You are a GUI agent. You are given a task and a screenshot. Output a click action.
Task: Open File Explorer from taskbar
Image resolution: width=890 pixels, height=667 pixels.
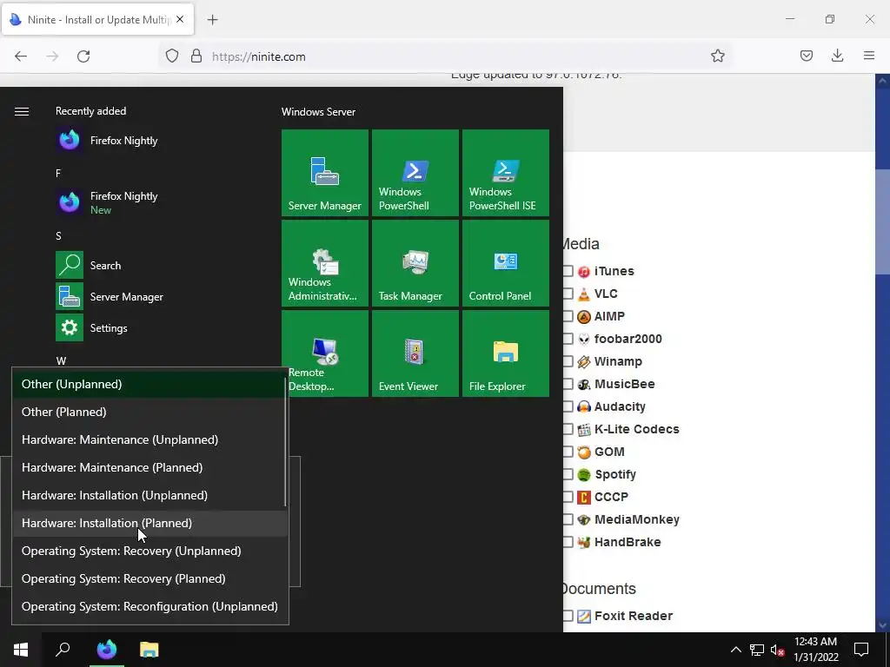(149, 650)
